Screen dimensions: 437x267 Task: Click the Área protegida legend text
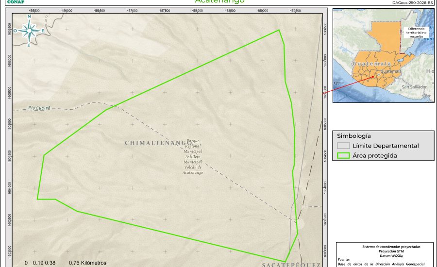tap(375, 156)
